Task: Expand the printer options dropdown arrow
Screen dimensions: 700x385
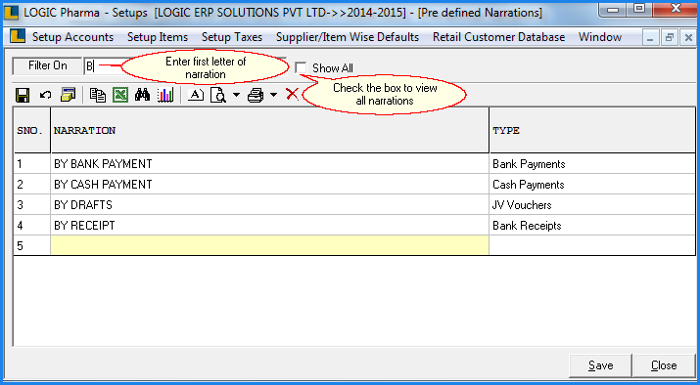Action: point(273,95)
